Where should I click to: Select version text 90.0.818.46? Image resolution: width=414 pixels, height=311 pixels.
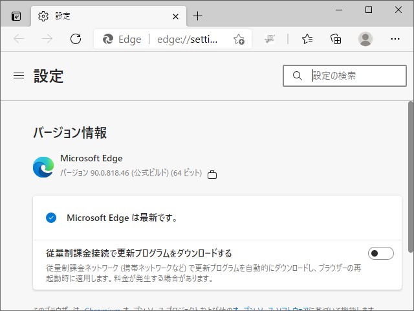(x=110, y=173)
